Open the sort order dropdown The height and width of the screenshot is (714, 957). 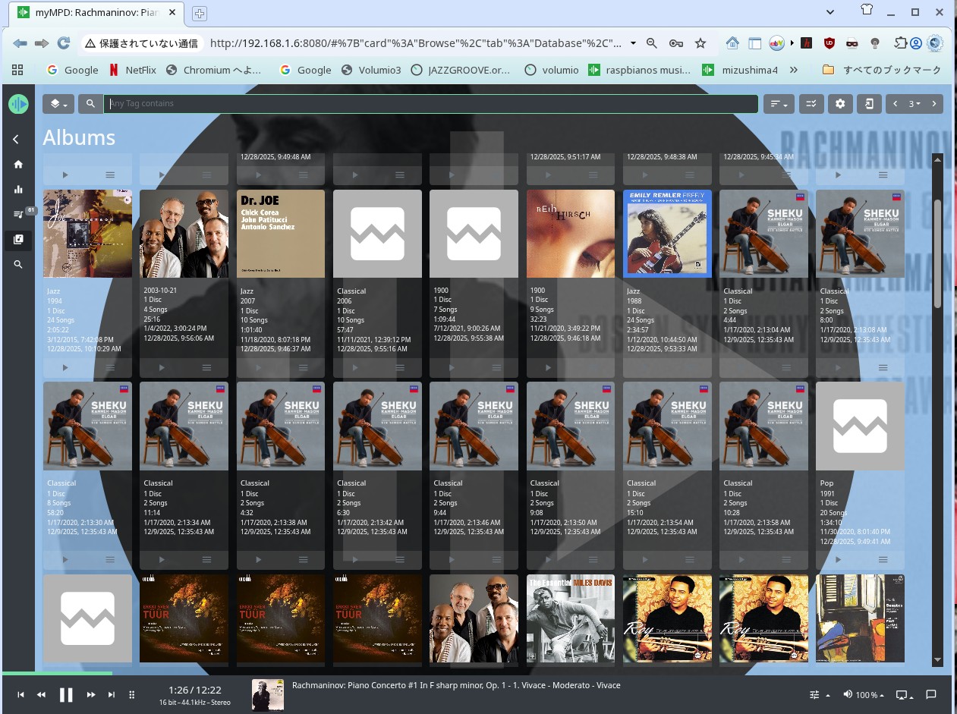[778, 104]
